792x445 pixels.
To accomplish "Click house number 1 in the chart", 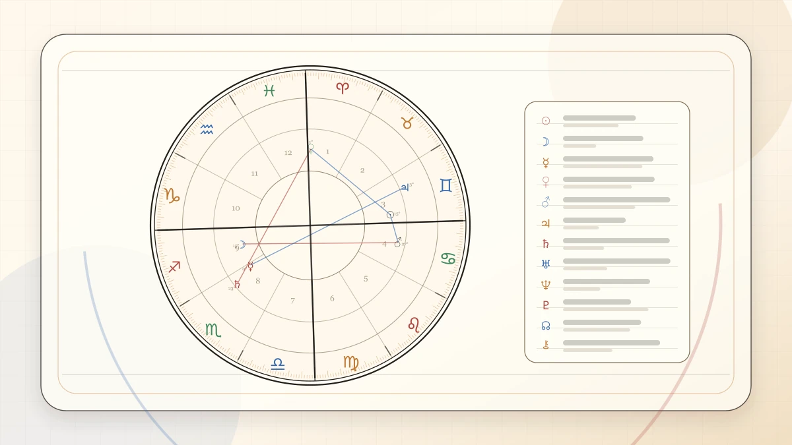I will point(327,152).
